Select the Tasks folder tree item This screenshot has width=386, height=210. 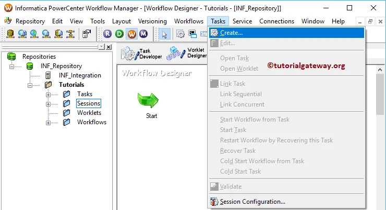[85, 94]
